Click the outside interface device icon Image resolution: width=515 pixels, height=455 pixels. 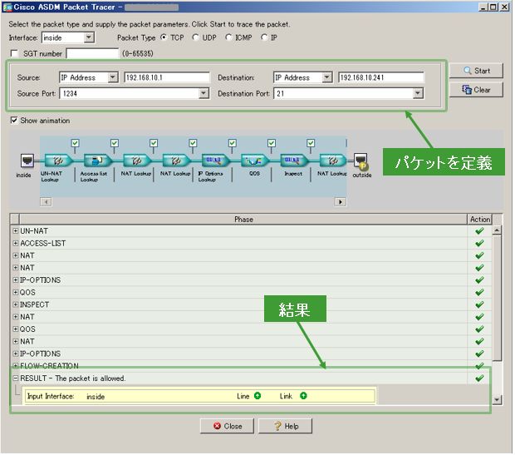click(361, 161)
